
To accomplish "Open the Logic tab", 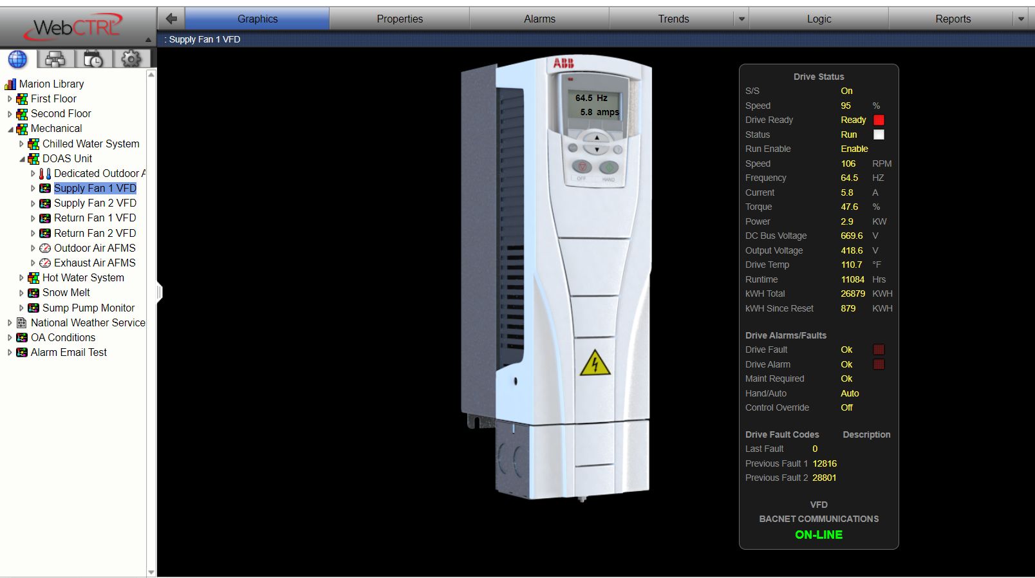I will [x=819, y=19].
